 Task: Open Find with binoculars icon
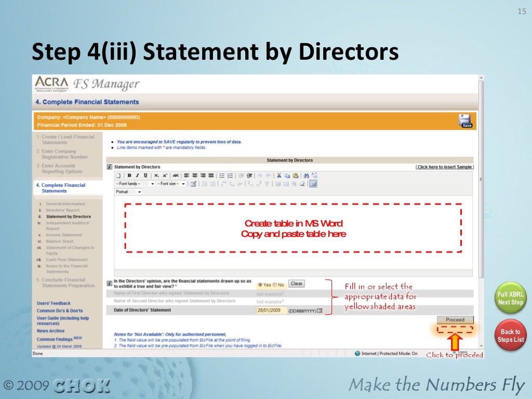pyautogui.click(x=307, y=176)
